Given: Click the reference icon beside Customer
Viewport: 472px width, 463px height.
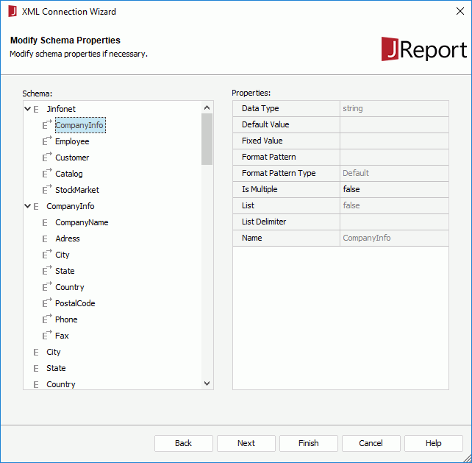Looking at the screenshot, I should [x=47, y=158].
